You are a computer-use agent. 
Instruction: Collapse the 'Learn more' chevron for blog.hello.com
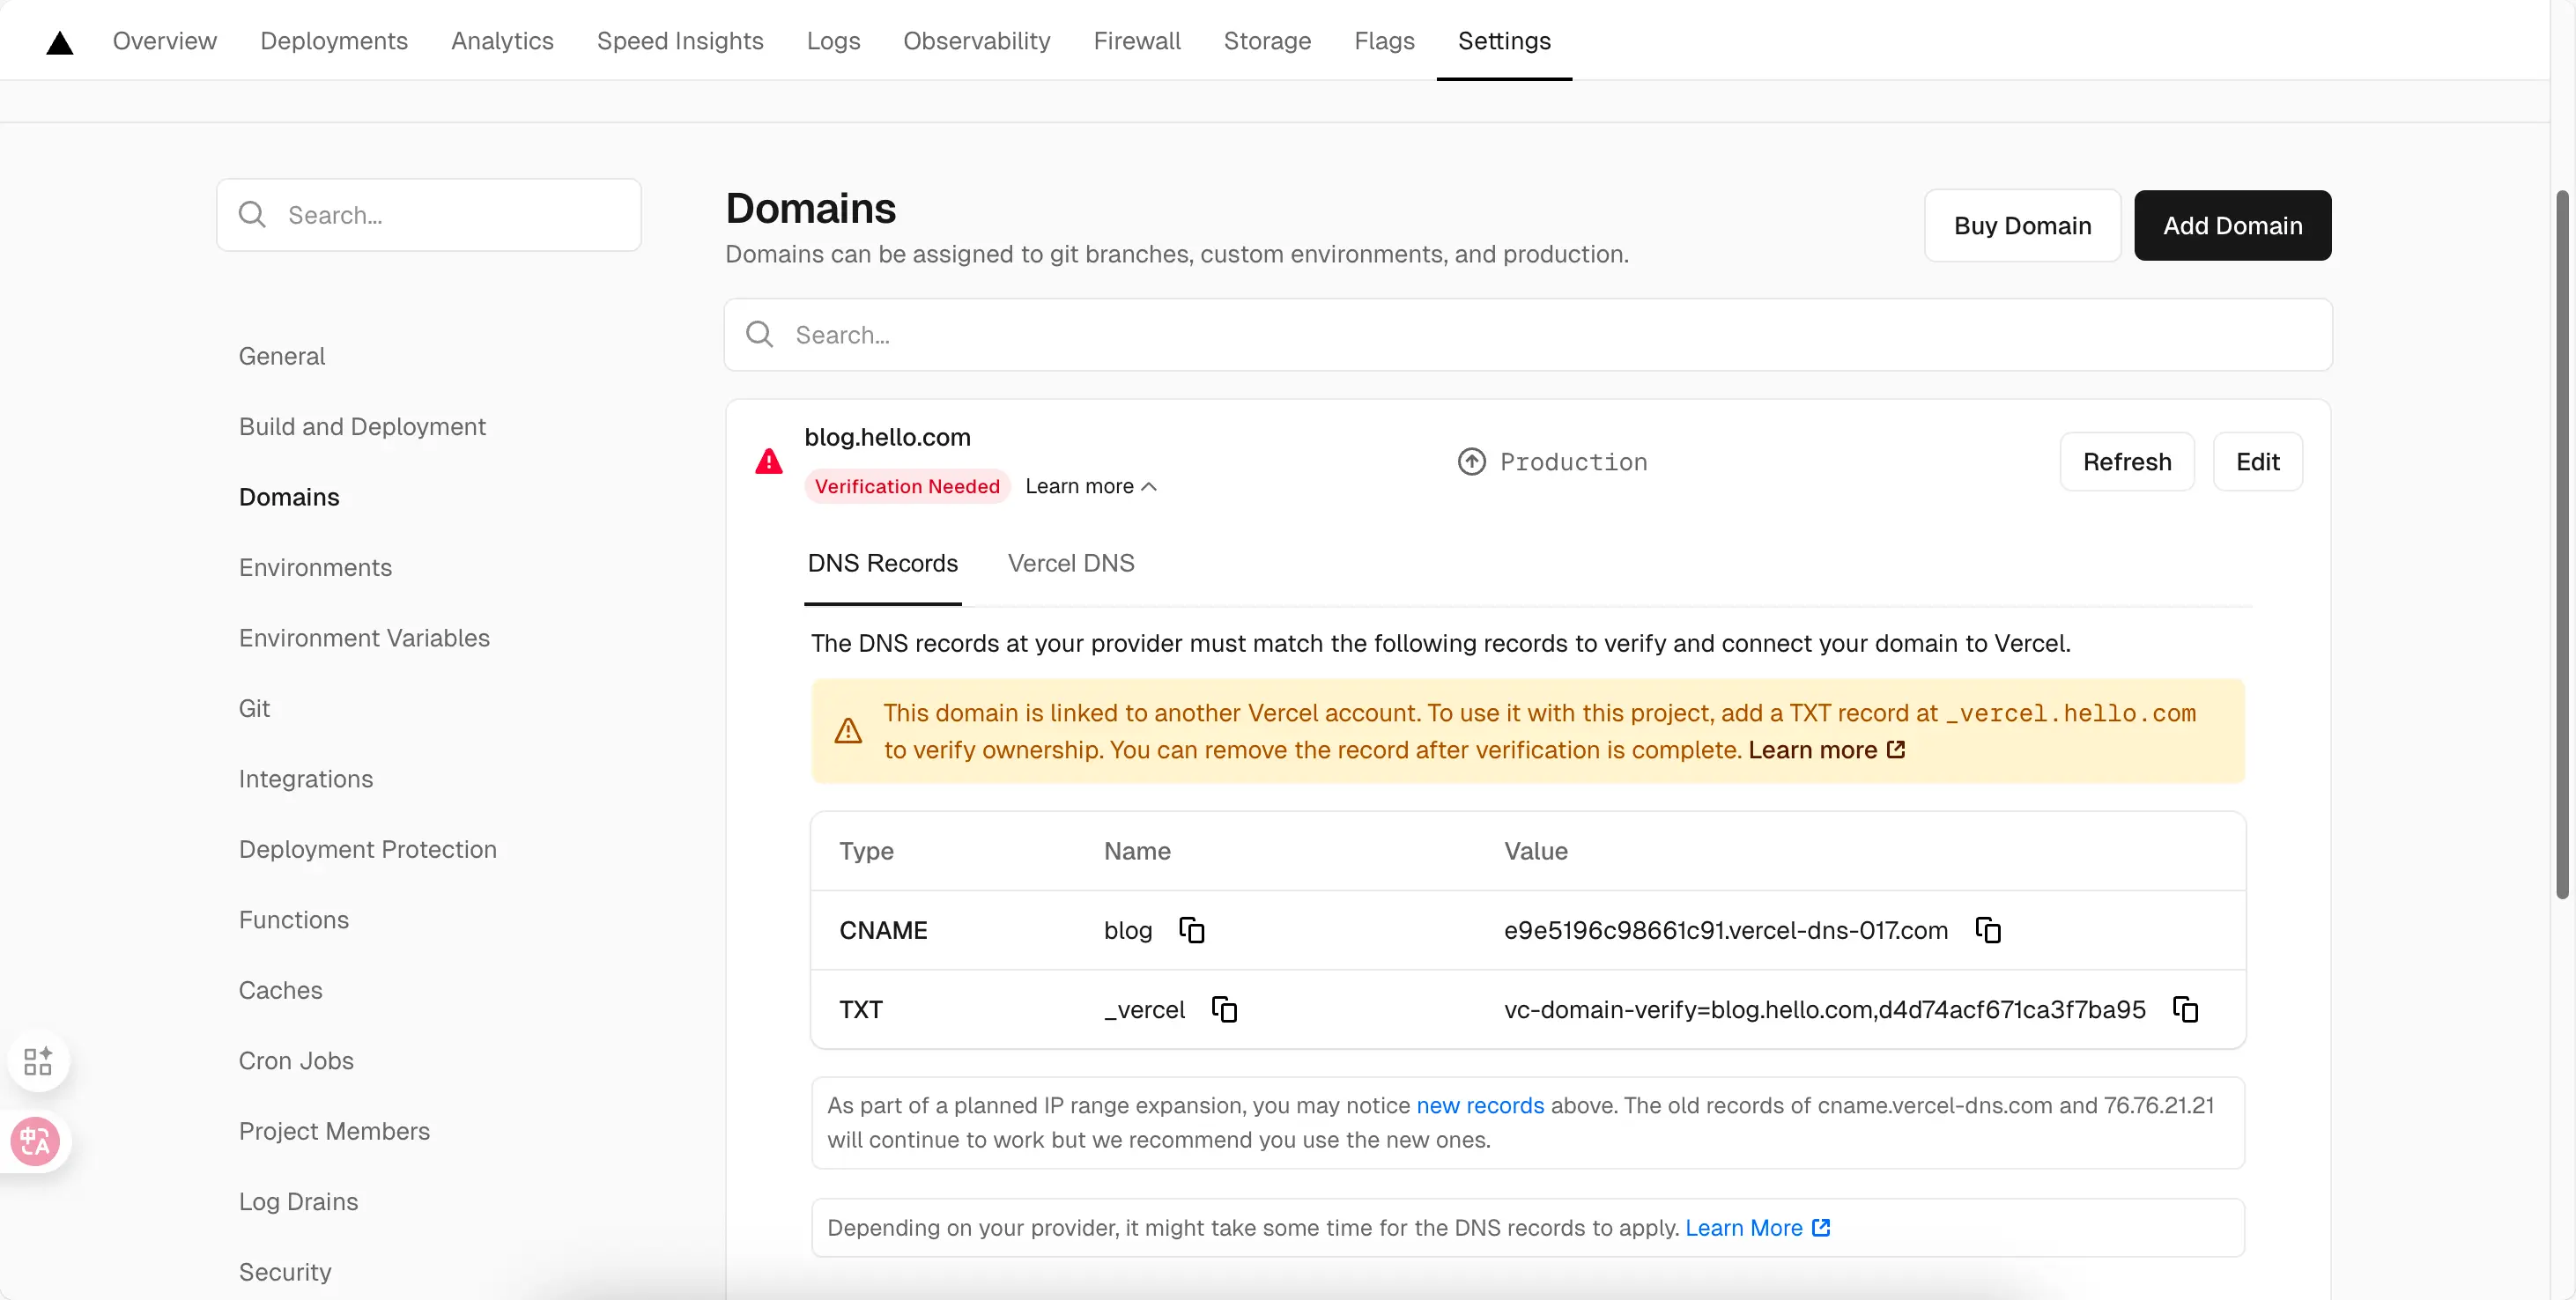coord(1149,486)
